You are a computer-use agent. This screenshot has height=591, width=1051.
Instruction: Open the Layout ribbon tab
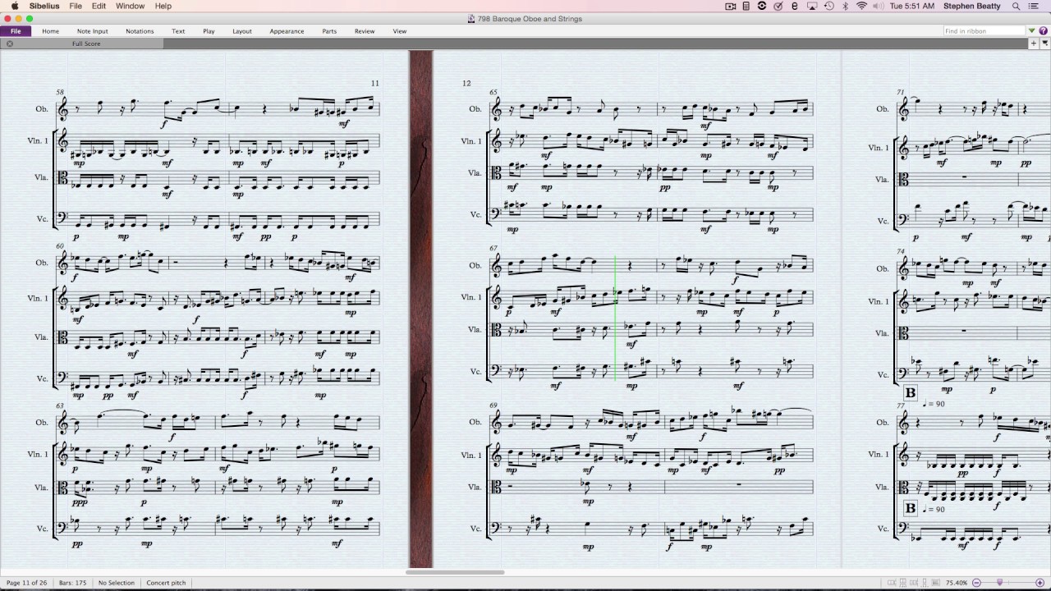242,31
